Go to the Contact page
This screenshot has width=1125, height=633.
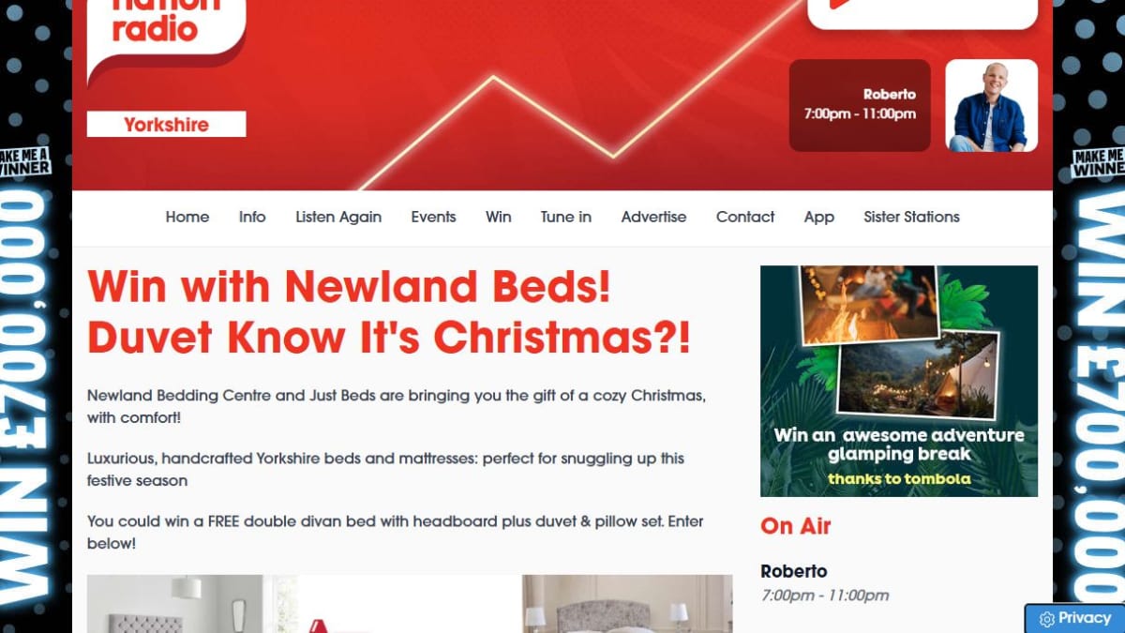click(745, 217)
